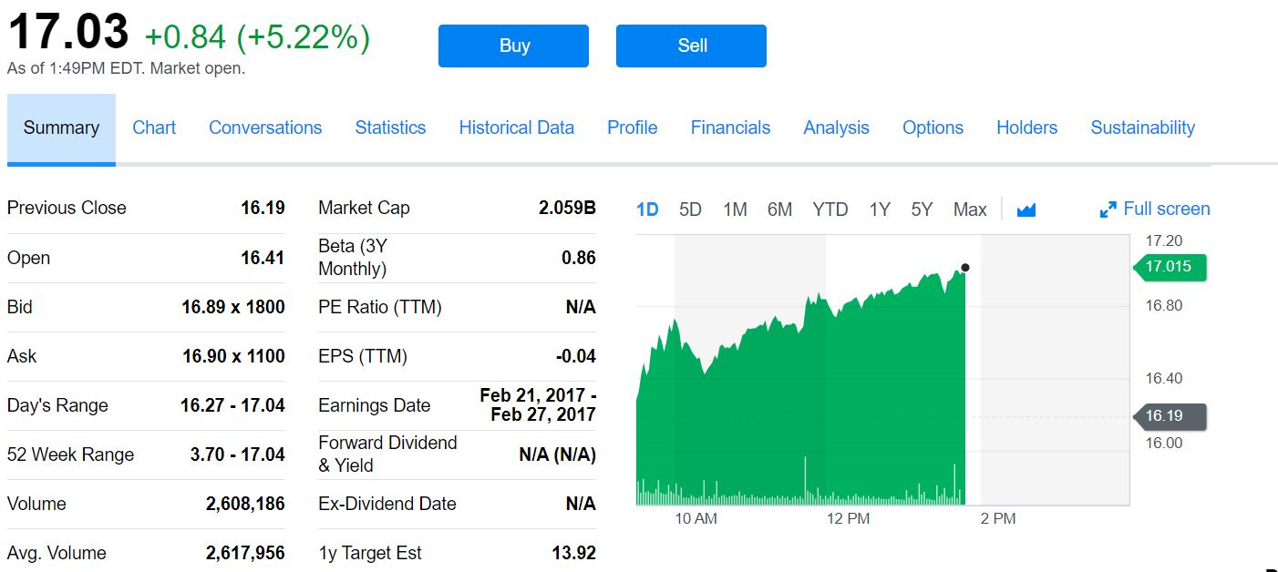Choose the YTD chart range

point(830,210)
